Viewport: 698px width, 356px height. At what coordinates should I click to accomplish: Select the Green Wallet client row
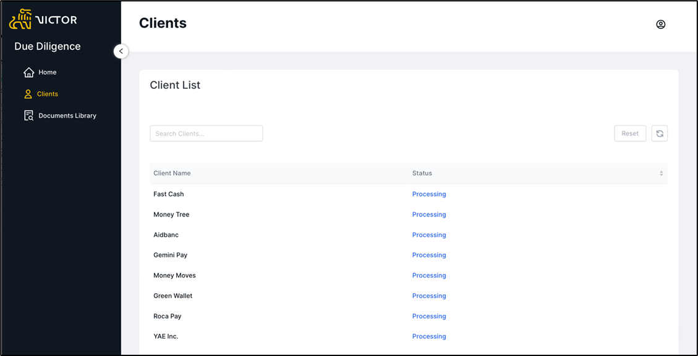coord(172,296)
